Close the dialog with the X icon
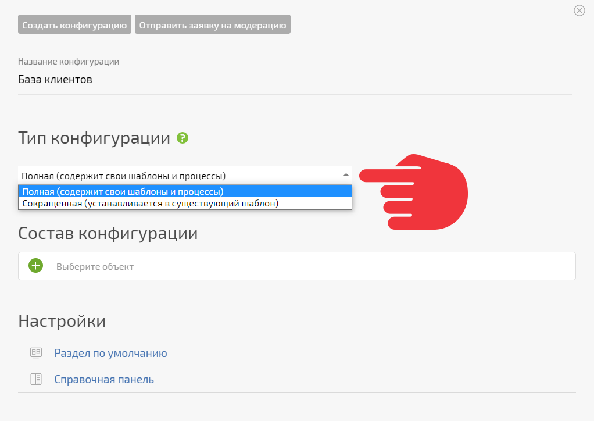The width and height of the screenshot is (594, 421). [x=579, y=10]
